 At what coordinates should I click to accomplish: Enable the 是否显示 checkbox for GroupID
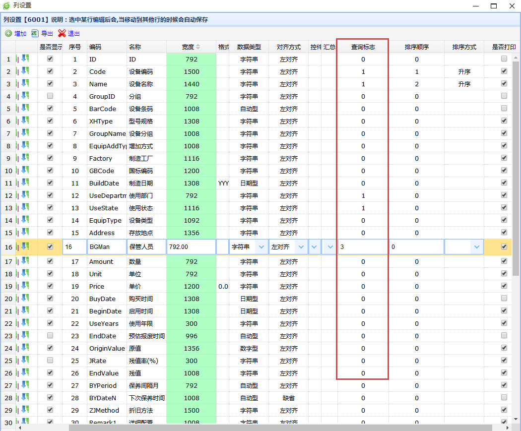pos(50,96)
